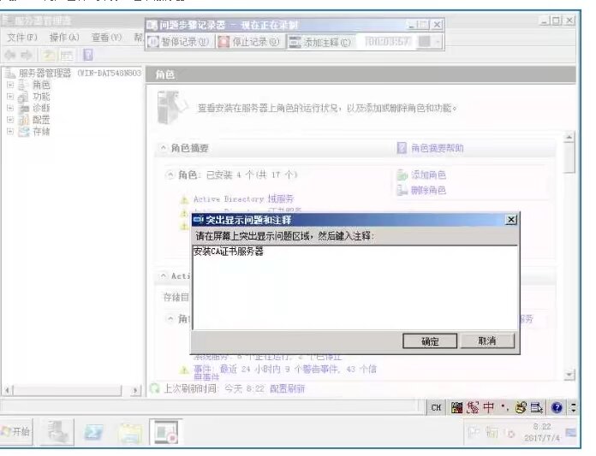Viewport: 596px width, 456px height.
Task: Collapse the 角色摘要 section
Action: coord(163,148)
